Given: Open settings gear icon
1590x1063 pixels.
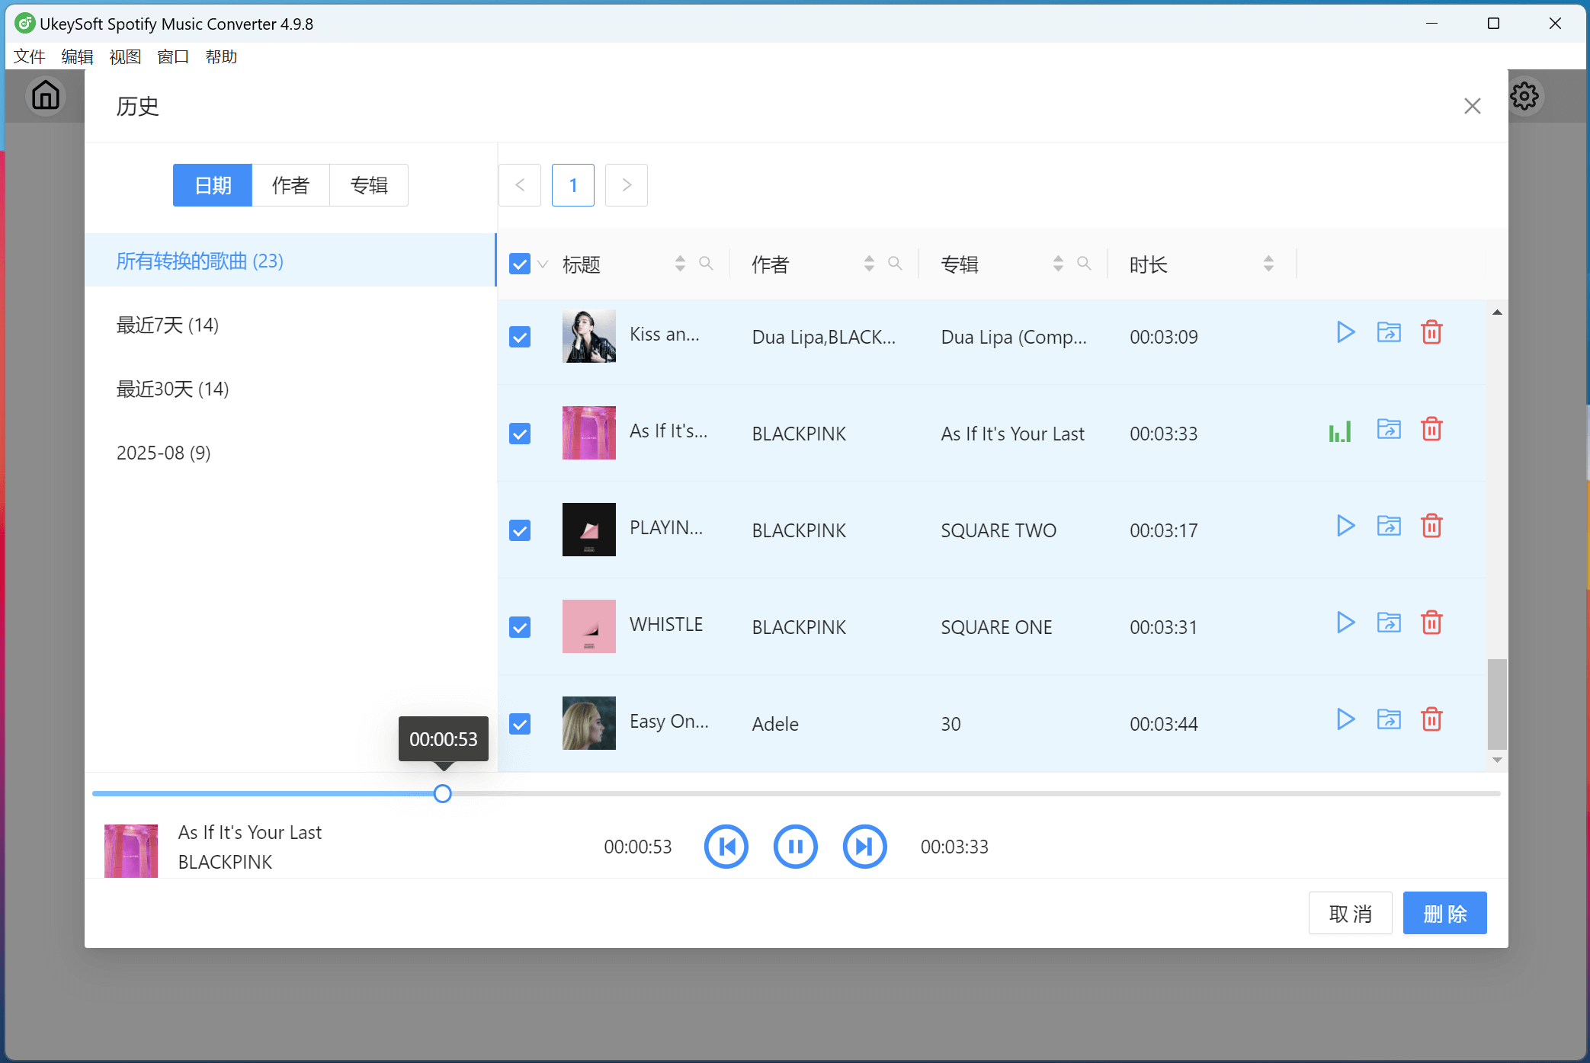Looking at the screenshot, I should coord(1524,96).
